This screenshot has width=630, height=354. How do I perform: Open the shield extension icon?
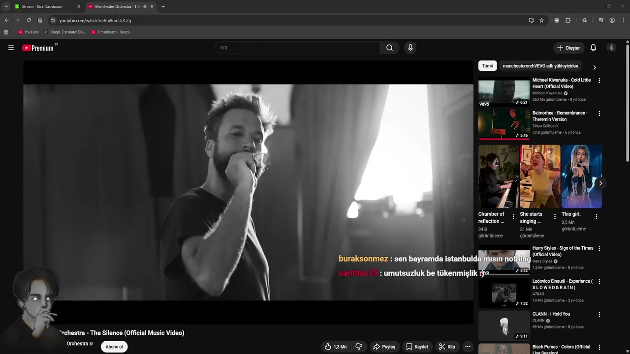[557, 20]
